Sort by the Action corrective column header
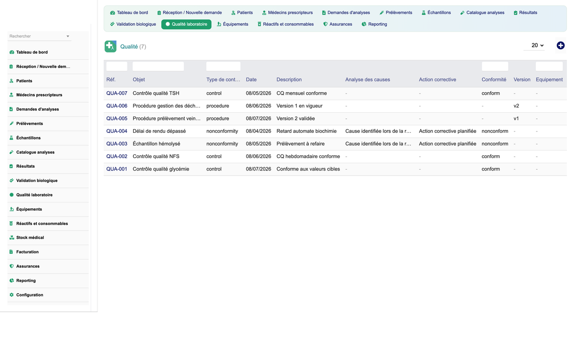Viewport: 573px width, 355px height. (437, 79)
